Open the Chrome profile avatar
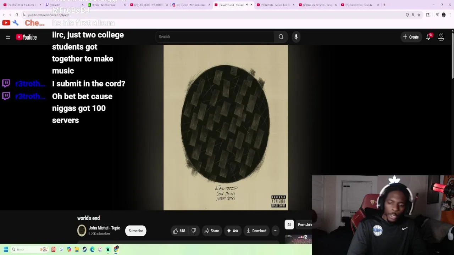Screen dimensions: 454x255 tap(444, 15)
